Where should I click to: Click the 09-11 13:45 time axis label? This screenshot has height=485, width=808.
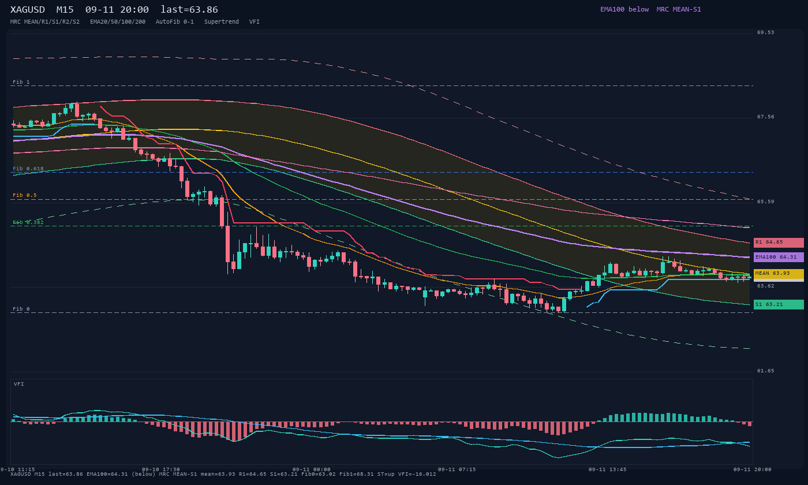coord(608,470)
